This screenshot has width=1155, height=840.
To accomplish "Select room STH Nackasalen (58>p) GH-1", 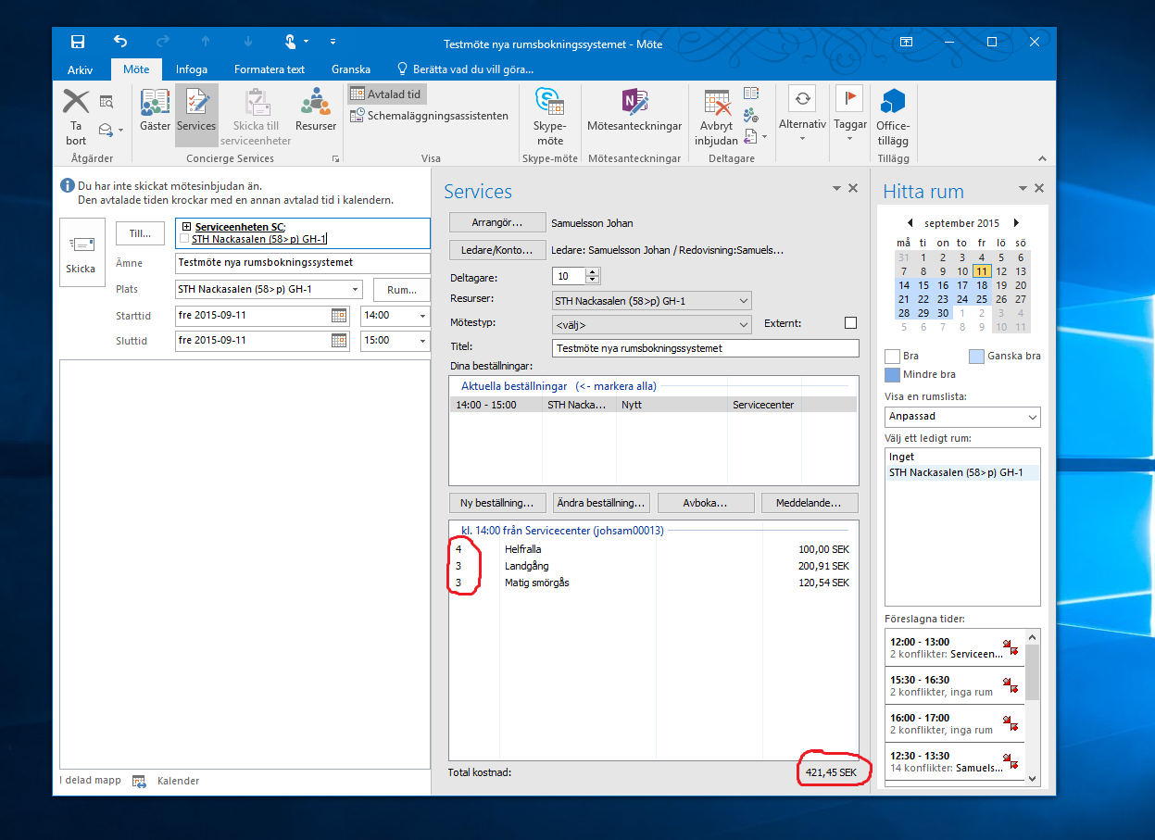I will (962, 472).
